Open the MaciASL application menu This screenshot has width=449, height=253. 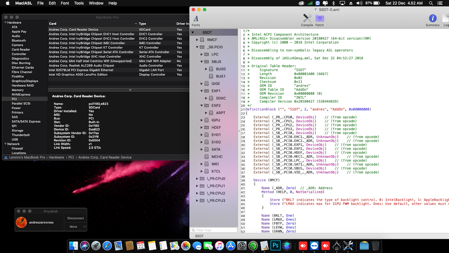pos(23,3)
